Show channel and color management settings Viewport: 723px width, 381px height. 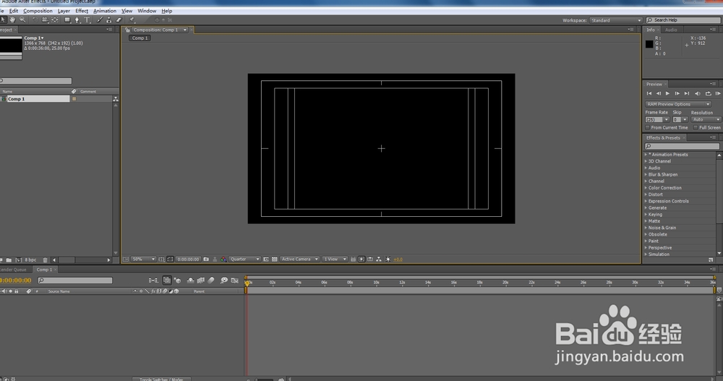coord(223,260)
